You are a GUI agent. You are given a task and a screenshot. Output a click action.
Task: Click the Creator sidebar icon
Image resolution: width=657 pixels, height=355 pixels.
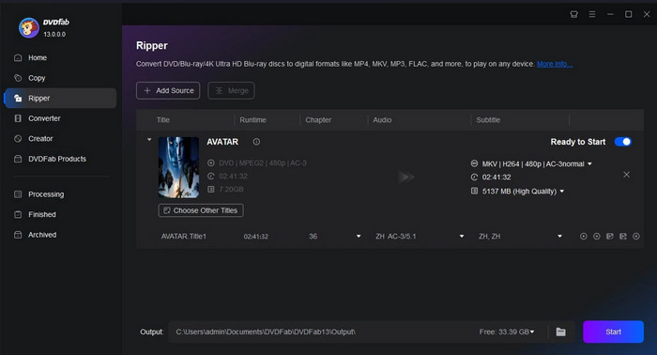[x=18, y=138]
